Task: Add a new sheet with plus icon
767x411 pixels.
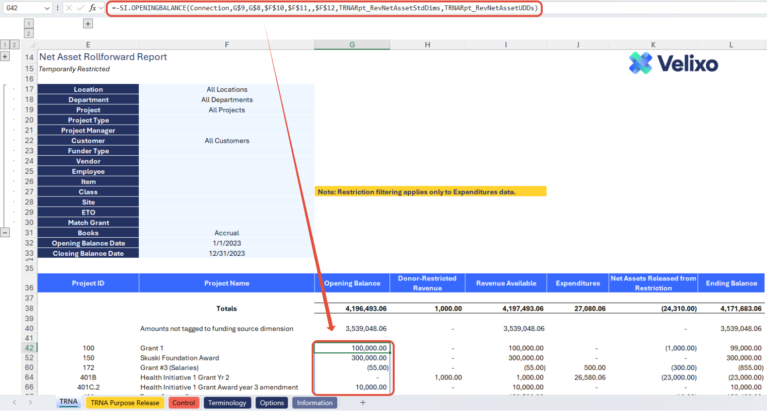Action: pyautogui.click(x=363, y=402)
